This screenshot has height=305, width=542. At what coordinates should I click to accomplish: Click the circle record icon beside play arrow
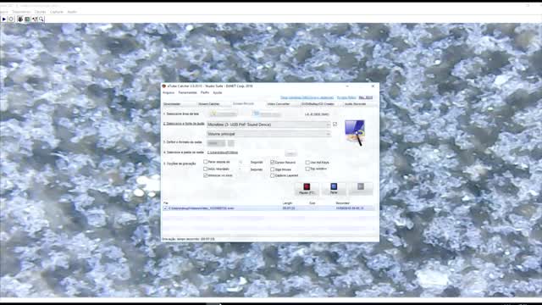click(11, 19)
